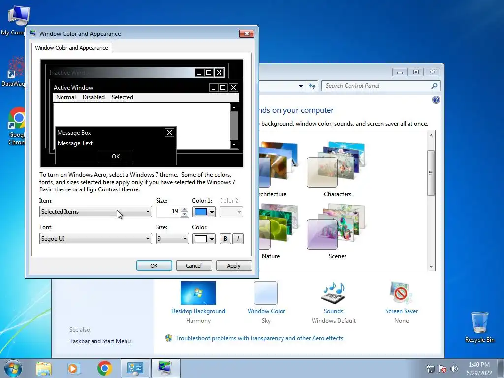Close the Window Color and Appearance dialog
This screenshot has width=504, height=378.
[247, 34]
